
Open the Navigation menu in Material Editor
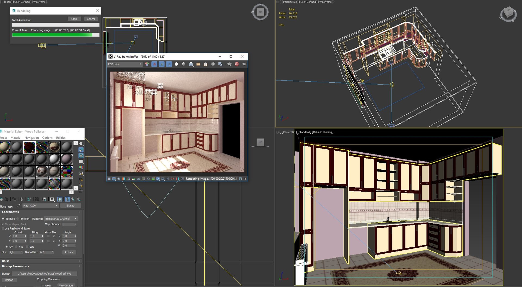pos(32,138)
